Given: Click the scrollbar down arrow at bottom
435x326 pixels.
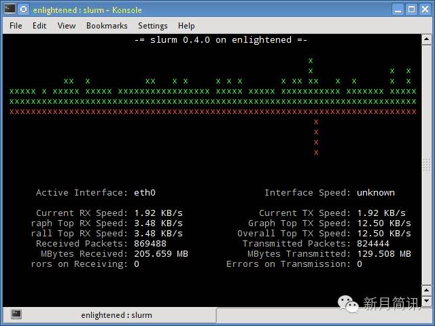Looking at the screenshot, I should 426,300.
